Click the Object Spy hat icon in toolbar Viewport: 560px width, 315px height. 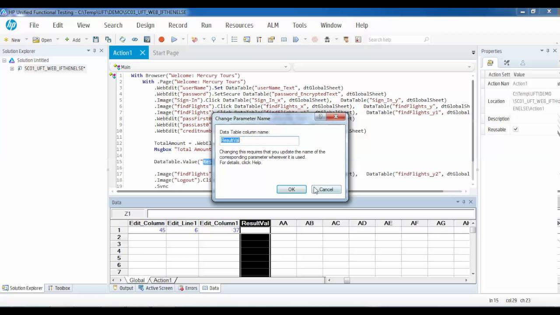click(x=327, y=39)
